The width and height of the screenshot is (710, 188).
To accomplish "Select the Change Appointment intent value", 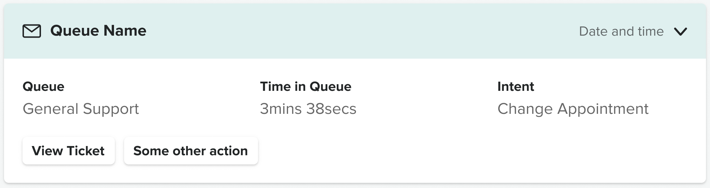I will [573, 109].
